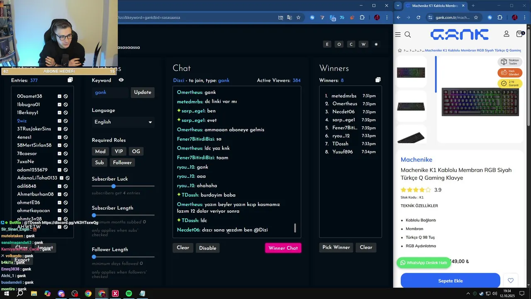Open the shopping cart icon on Gank
Screen dimensions: 531x299
click(520, 34)
